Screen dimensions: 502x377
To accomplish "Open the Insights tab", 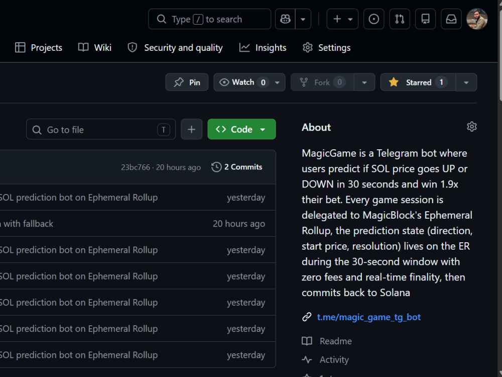I will (263, 48).
